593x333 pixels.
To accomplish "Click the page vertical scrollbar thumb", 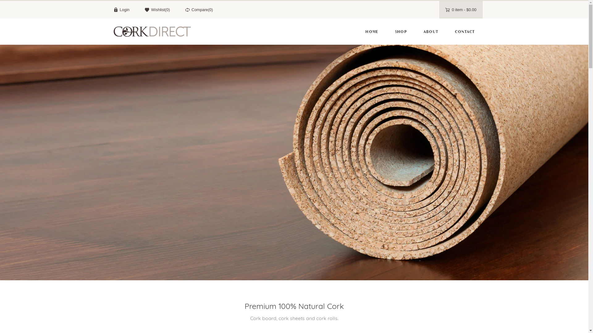I will (591, 36).
